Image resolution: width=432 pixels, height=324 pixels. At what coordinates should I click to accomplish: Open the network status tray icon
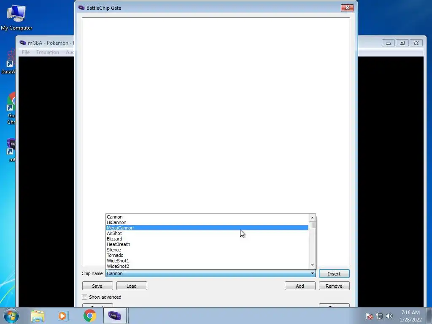point(379,316)
